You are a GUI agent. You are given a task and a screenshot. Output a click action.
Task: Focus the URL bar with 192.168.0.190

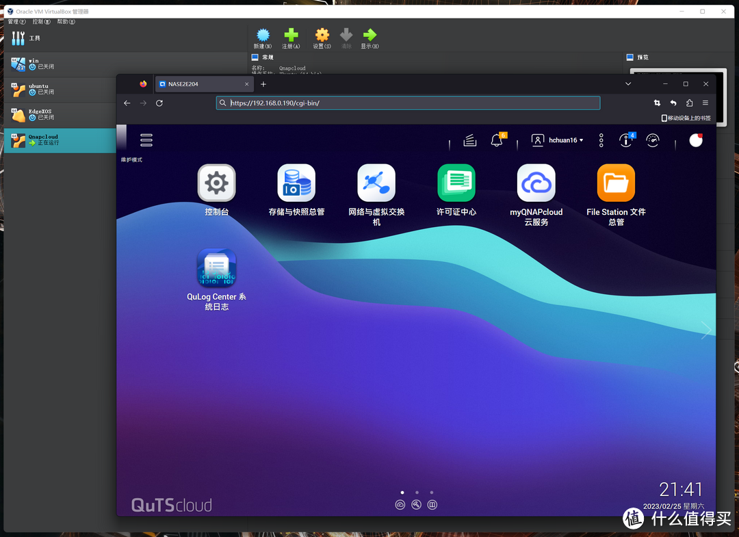click(408, 103)
